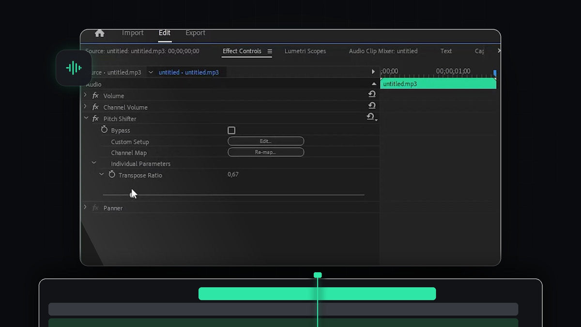Screen dimensions: 581x327
Task: Expand the Channel Volume effect
Action: click(86, 107)
